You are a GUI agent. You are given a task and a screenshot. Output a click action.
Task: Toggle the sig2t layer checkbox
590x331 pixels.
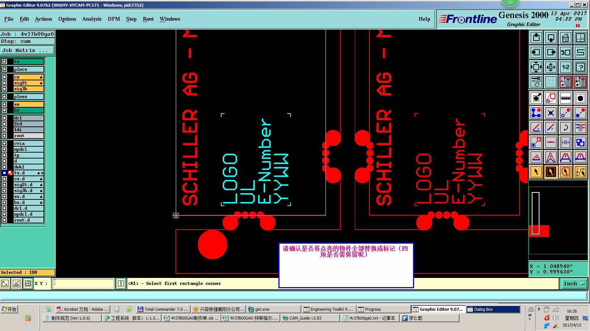coord(4,83)
